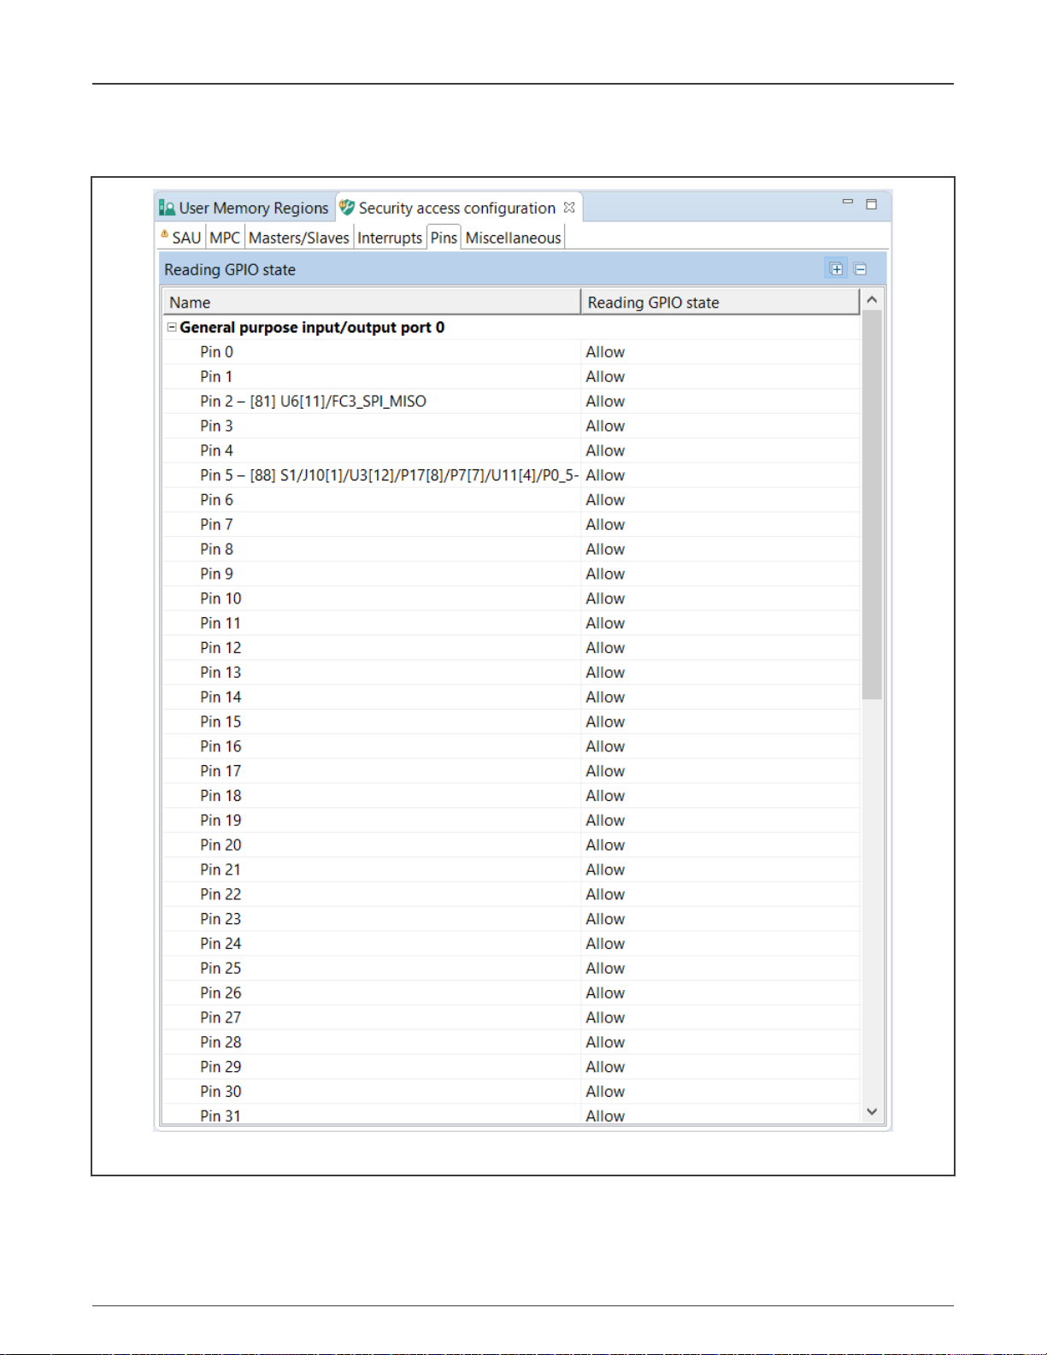
Task: Open Allow value dropdown for Pin 15
Action: (x=721, y=722)
